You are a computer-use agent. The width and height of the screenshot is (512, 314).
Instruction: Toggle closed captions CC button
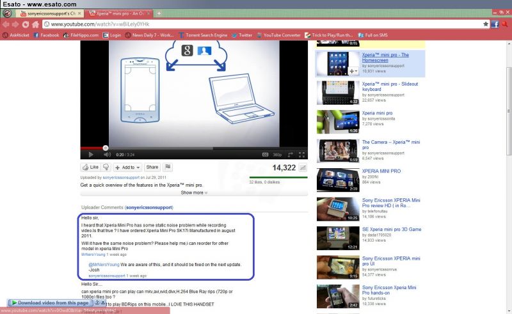tap(265, 155)
